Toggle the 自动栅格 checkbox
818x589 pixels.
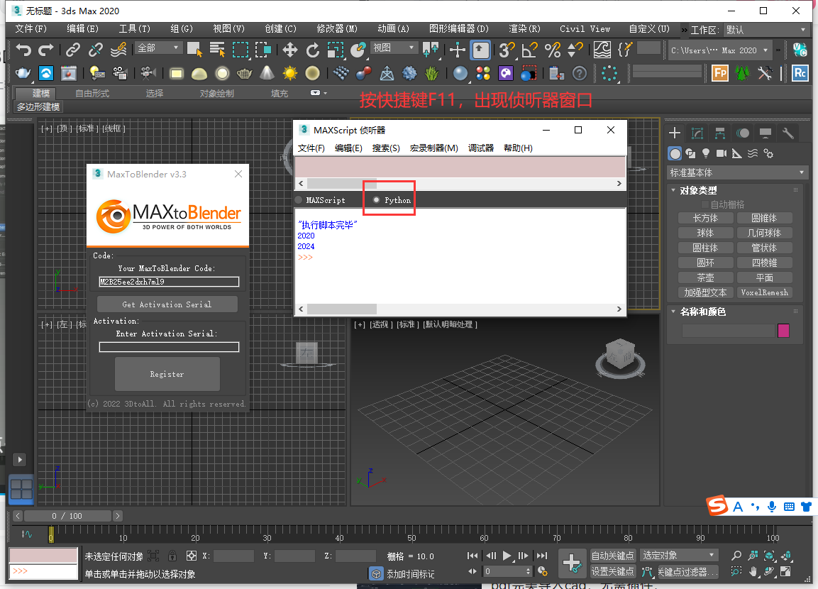click(x=705, y=204)
